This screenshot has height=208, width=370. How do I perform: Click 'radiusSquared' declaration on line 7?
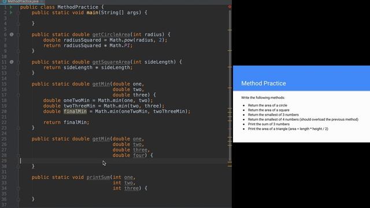pyautogui.click(x=82, y=40)
